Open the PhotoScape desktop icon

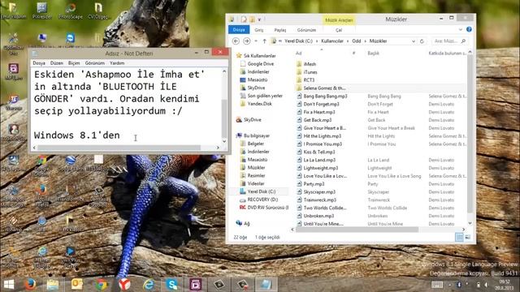71,11
